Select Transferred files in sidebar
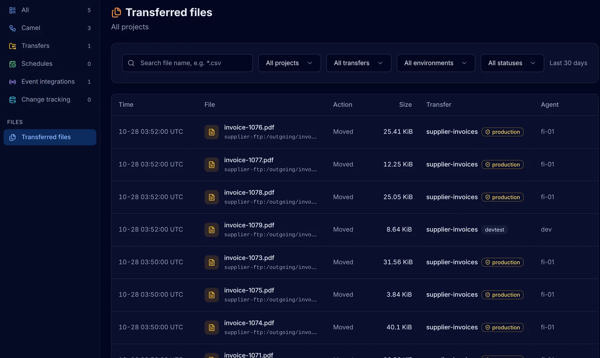The image size is (600, 358). 50,137
